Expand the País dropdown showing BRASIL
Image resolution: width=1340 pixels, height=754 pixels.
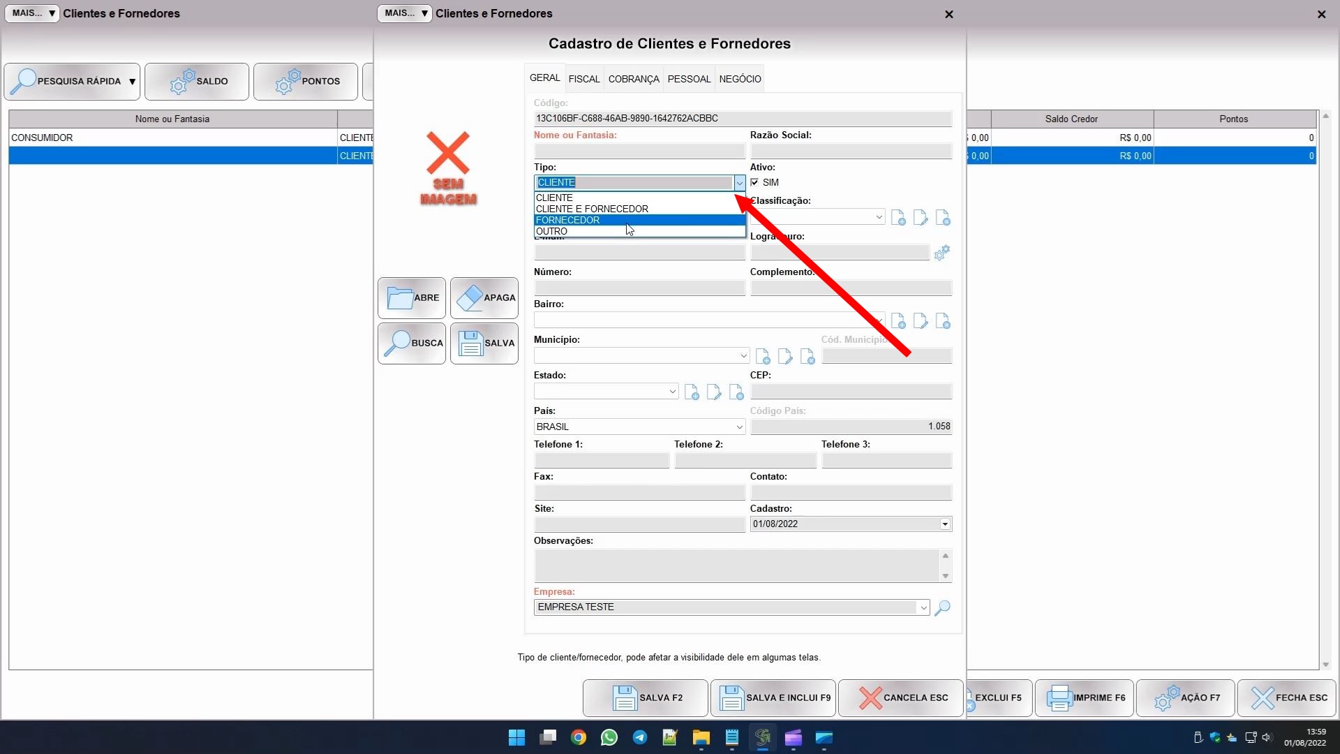739,427
